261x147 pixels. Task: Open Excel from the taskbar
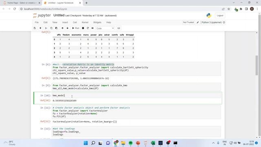pos(153,143)
